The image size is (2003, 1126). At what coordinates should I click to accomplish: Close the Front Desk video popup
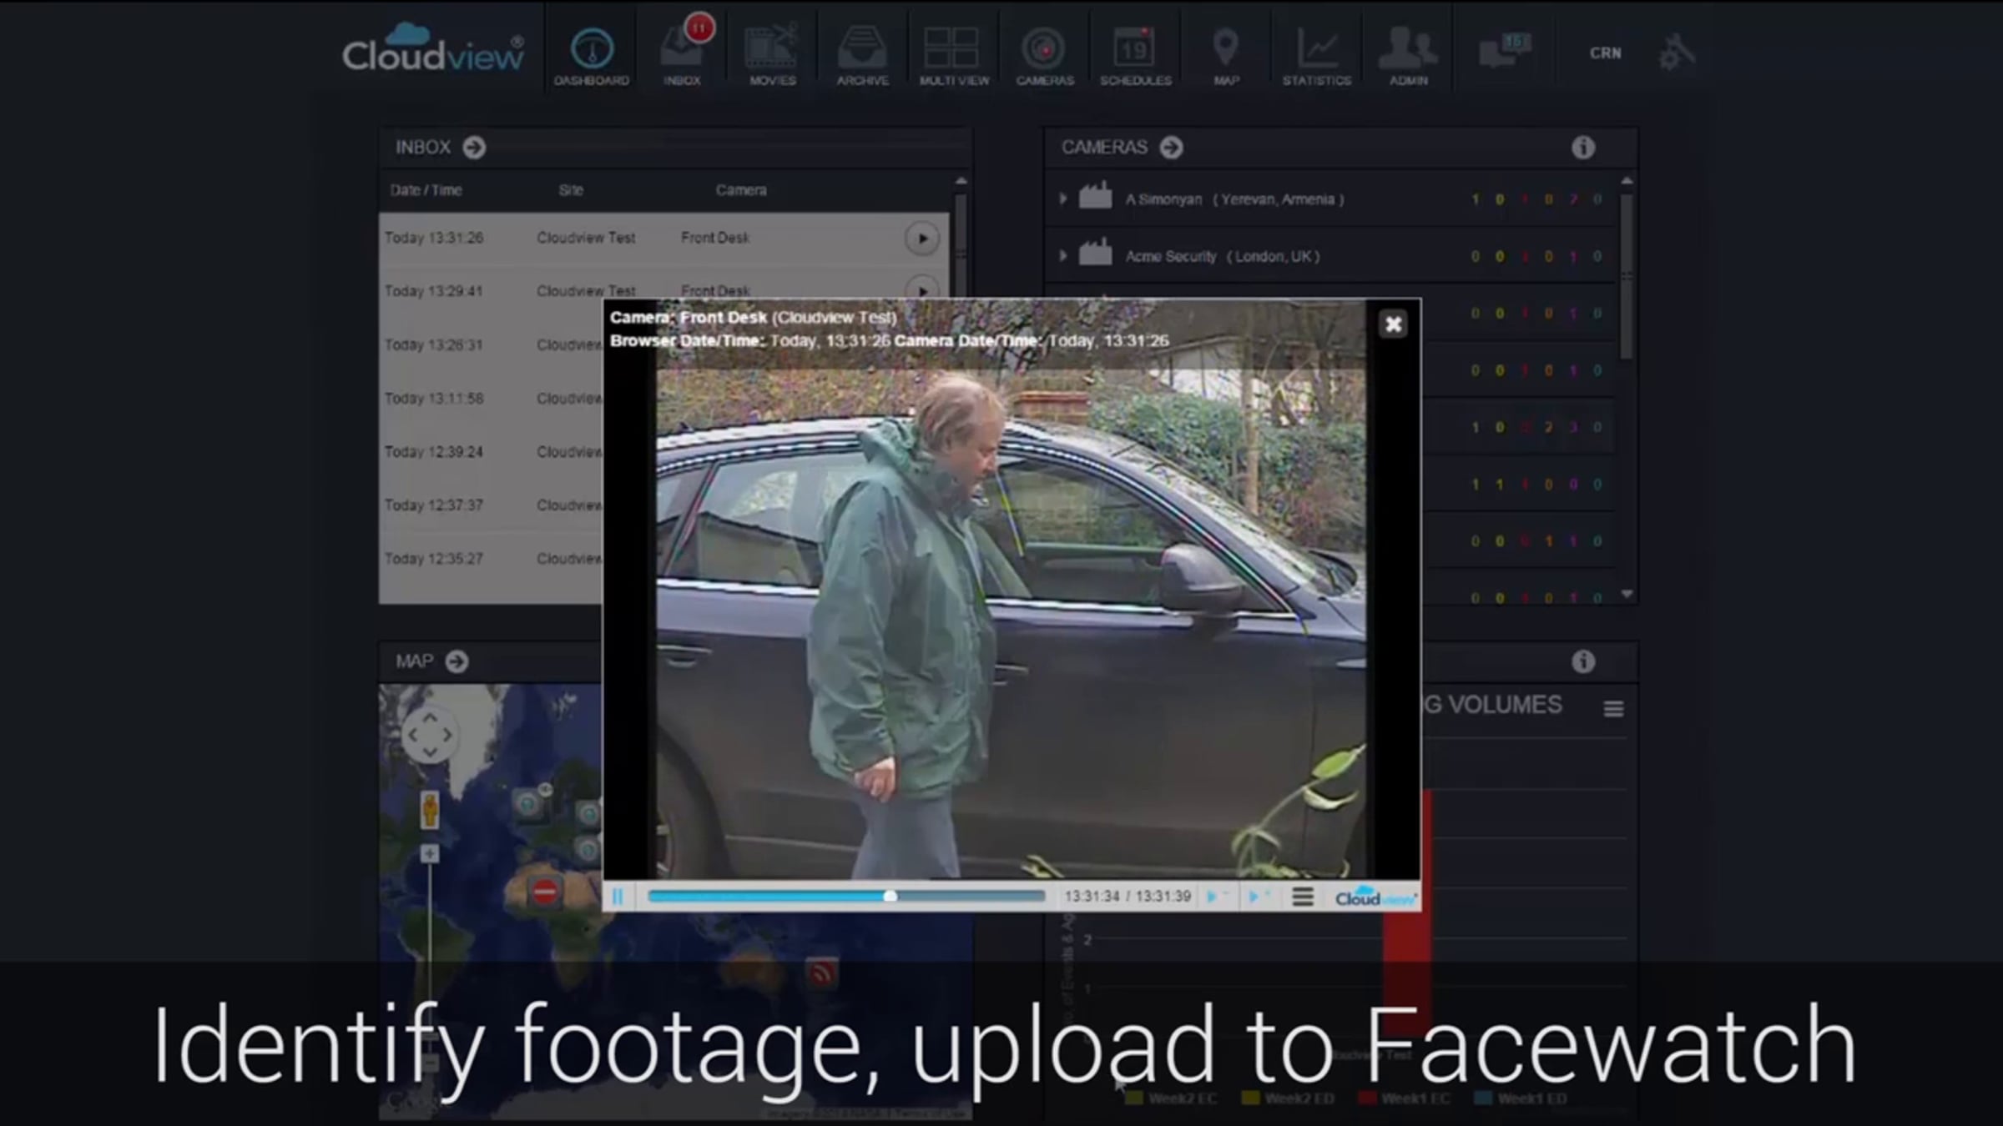click(x=1393, y=324)
